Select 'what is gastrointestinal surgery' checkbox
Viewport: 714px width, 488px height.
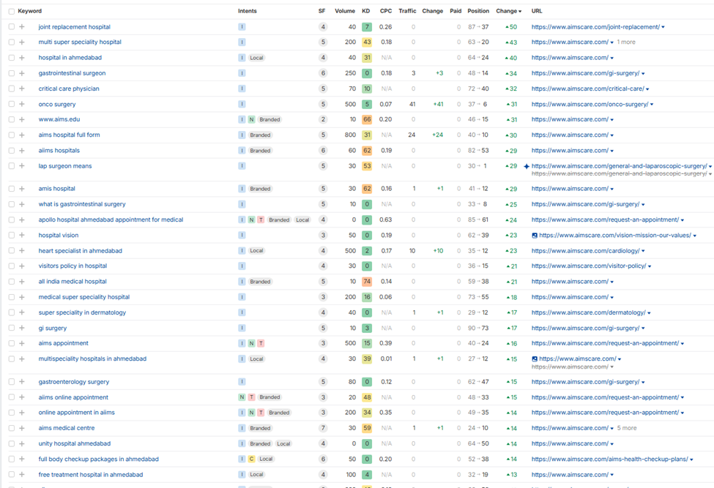[12, 204]
